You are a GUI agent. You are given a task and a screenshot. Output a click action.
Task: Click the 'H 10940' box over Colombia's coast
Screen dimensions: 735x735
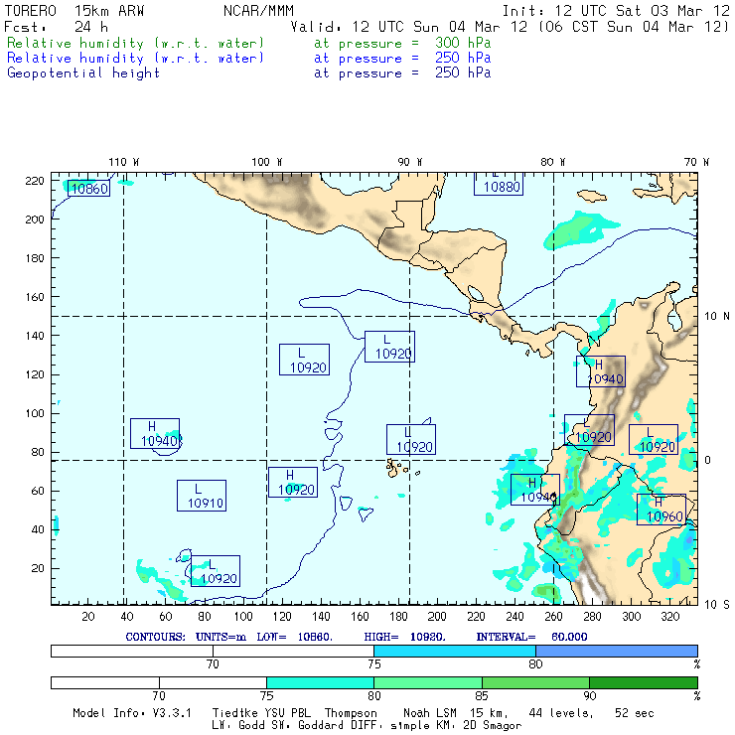pyautogui.click(x=601, y=371)
